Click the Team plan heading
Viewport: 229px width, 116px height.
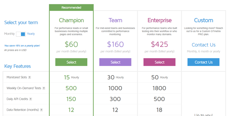pos(115,20)
